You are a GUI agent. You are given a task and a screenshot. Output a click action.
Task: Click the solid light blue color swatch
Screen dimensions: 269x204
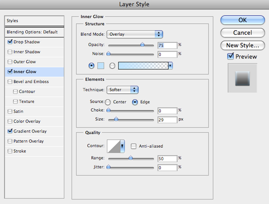[101, 66]
